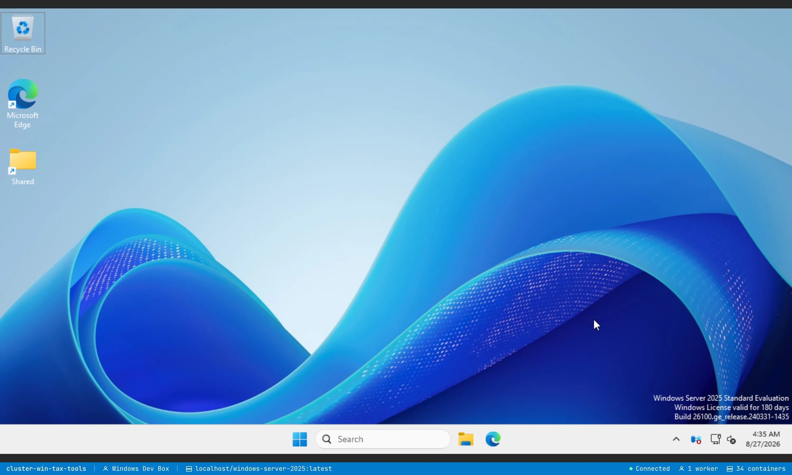
Task: Click the Connected status indicator
Action: point(649,469)
